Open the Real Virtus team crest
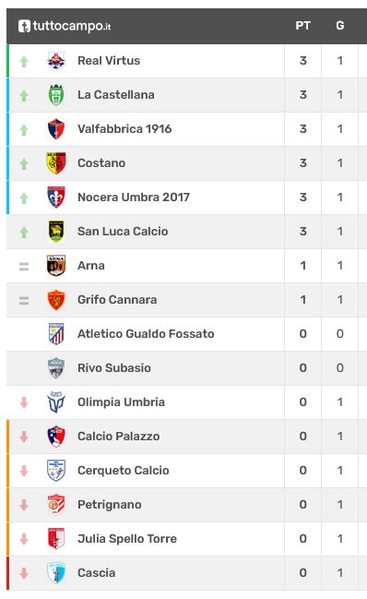 point(56,61)
